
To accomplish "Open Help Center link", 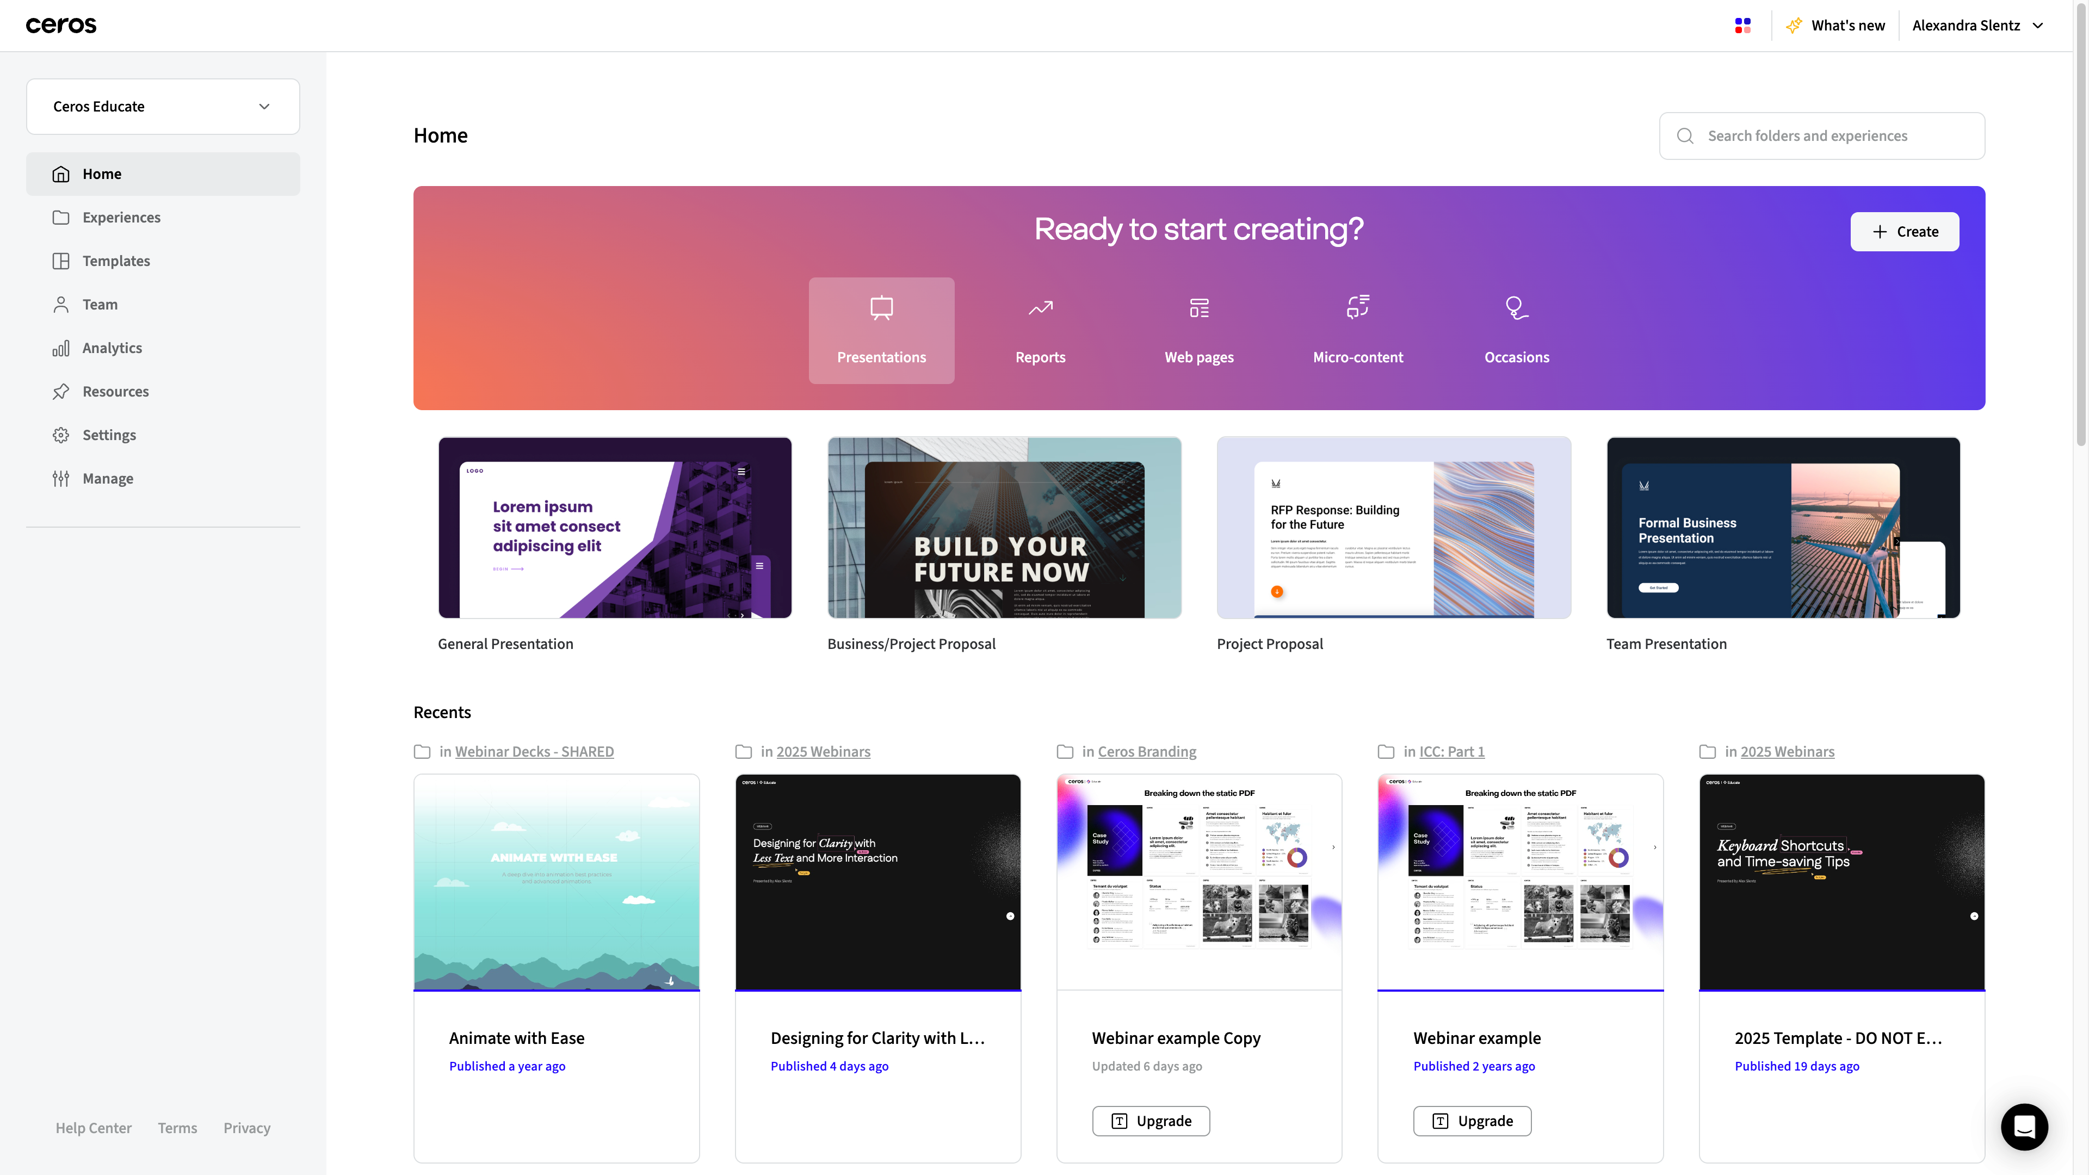I will (93, 1128).
